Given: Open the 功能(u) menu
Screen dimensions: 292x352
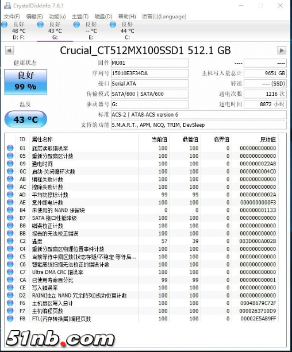Looking at the screenshot, I should click(x=57, y=17).
